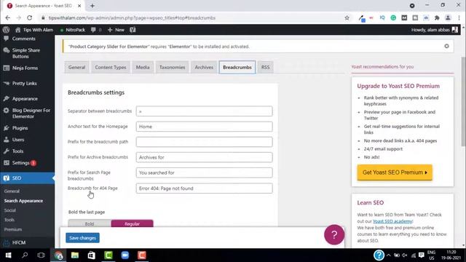Switch to the Taxonomies tab
The width and height of the screenshot is (466, 262).
pos(172,67)
